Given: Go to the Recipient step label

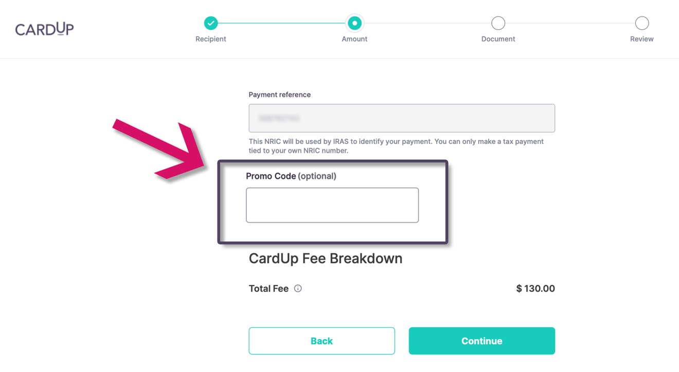Looking at the screenshot, I should [211, 39].
